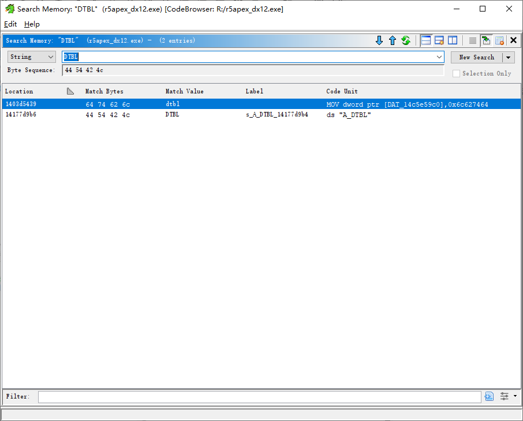The image size is (523, 421).
Task: Toggle the scan/settings panel icon with gear
Action: [439, 40]
